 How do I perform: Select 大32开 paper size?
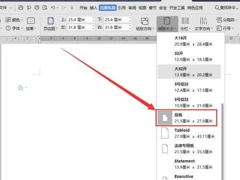[x=189, y=71]
